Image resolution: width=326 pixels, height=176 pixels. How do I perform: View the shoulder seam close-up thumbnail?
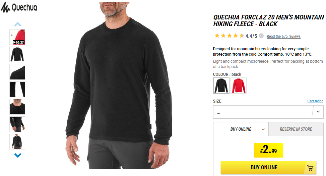click(17, 72)
